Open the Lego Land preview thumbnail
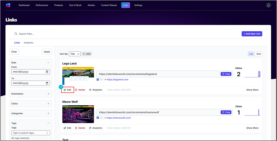 click(78, 76)
